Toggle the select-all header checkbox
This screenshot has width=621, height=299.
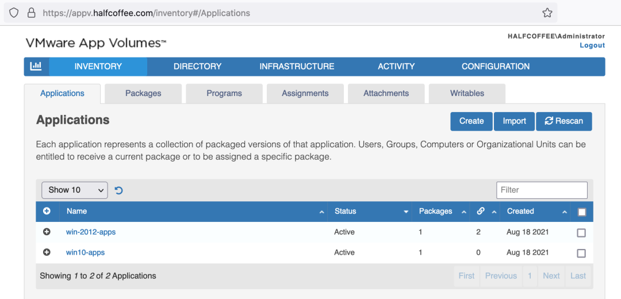tap(581, 212)
